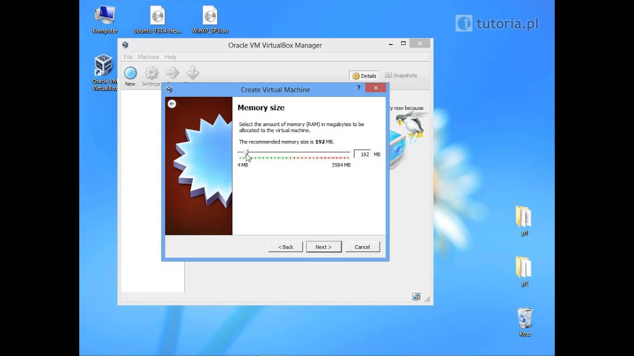Switch to the Snapshots view
Image resolution: width=634 pixels, height=356 pixels.
coord(401,76)
